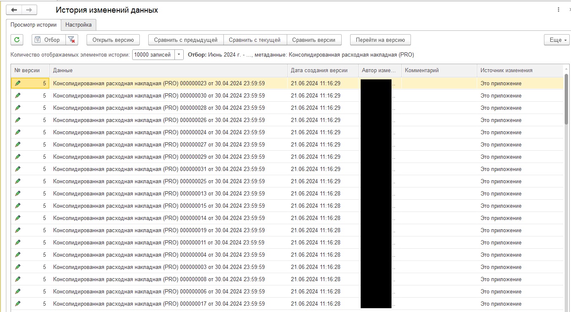Select data cell for накладная 000000023
Viewport: 571px width, 312px height.
[x=169, y=83]
